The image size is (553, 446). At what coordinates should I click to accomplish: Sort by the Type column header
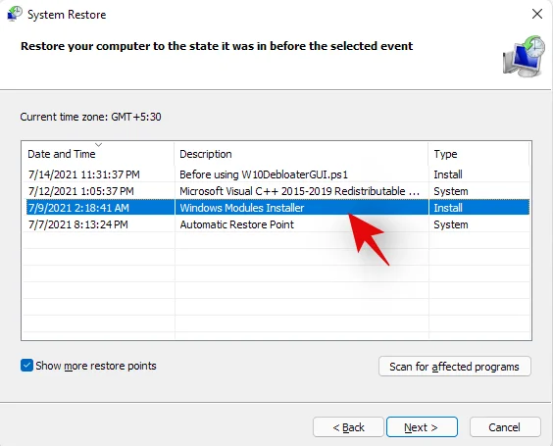click(479, 154)
